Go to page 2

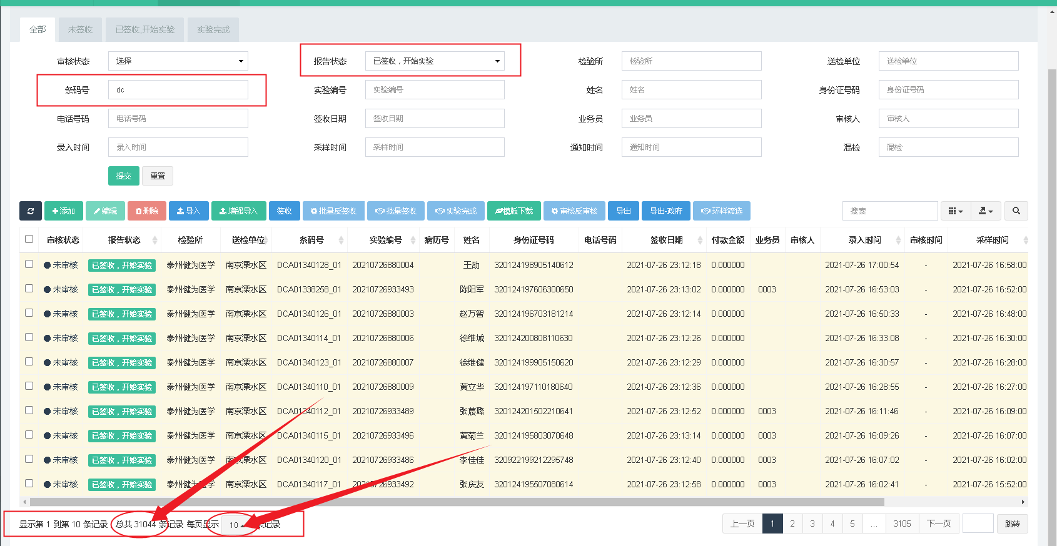[792, 524]
